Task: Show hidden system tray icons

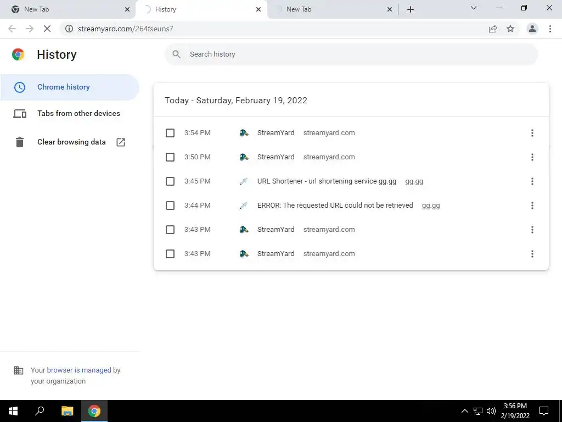Action: pos(464,411)
